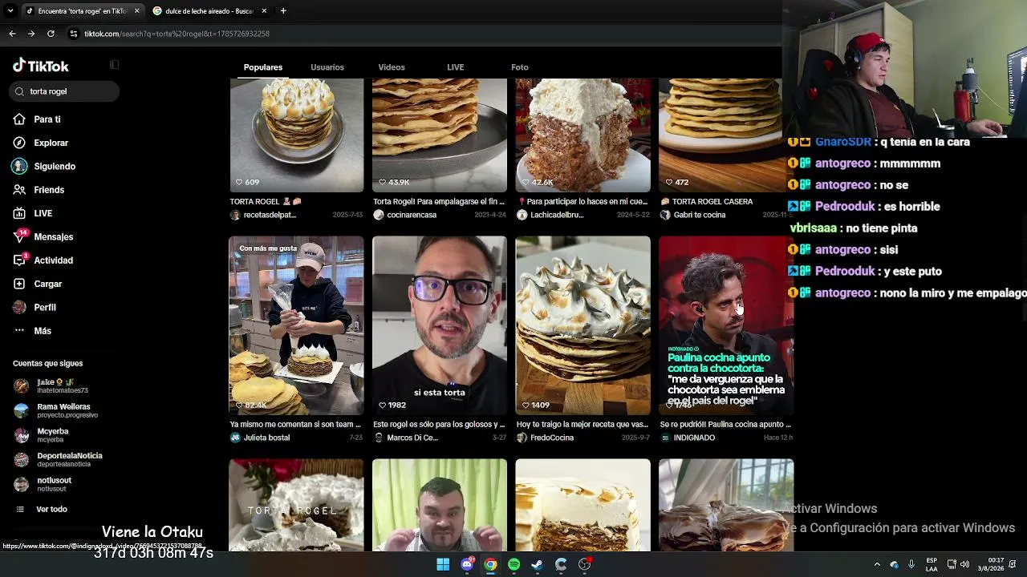Open 'Hoy te traigo la mejor receta' caption
The image size is (1027, 577).
tap(582, 425)
